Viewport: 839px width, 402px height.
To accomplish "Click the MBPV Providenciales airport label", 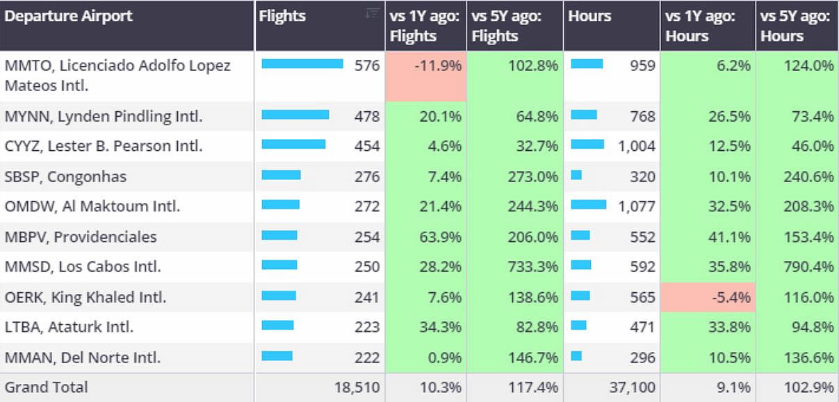I will 81,237.
